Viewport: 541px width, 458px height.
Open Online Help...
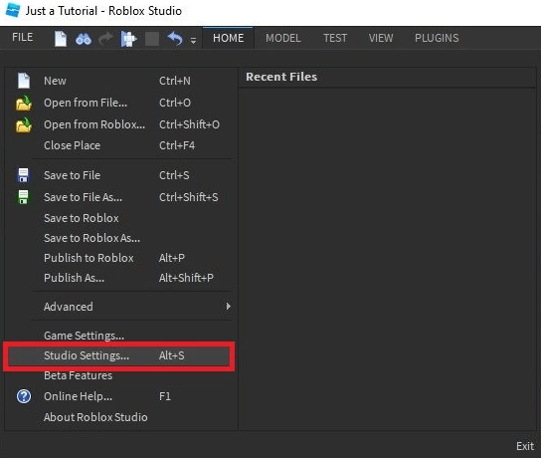119,396
